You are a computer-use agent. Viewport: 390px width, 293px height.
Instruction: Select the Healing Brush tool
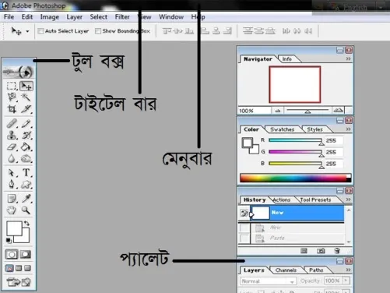pos(12,124)
